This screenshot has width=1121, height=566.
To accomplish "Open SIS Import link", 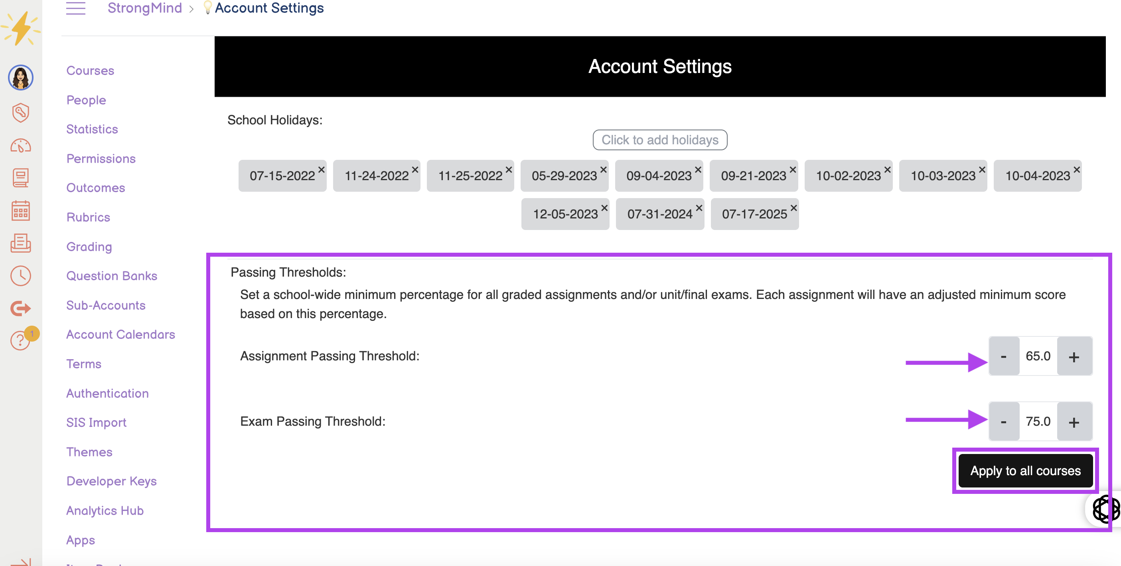I will click(x=96, y=423).
